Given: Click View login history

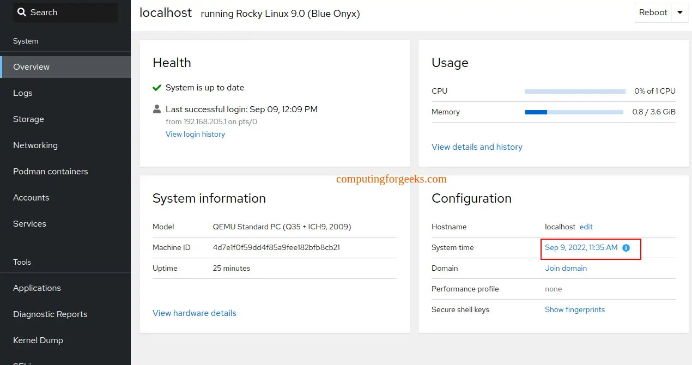Looking at the screenshot, I should point(195,134).
